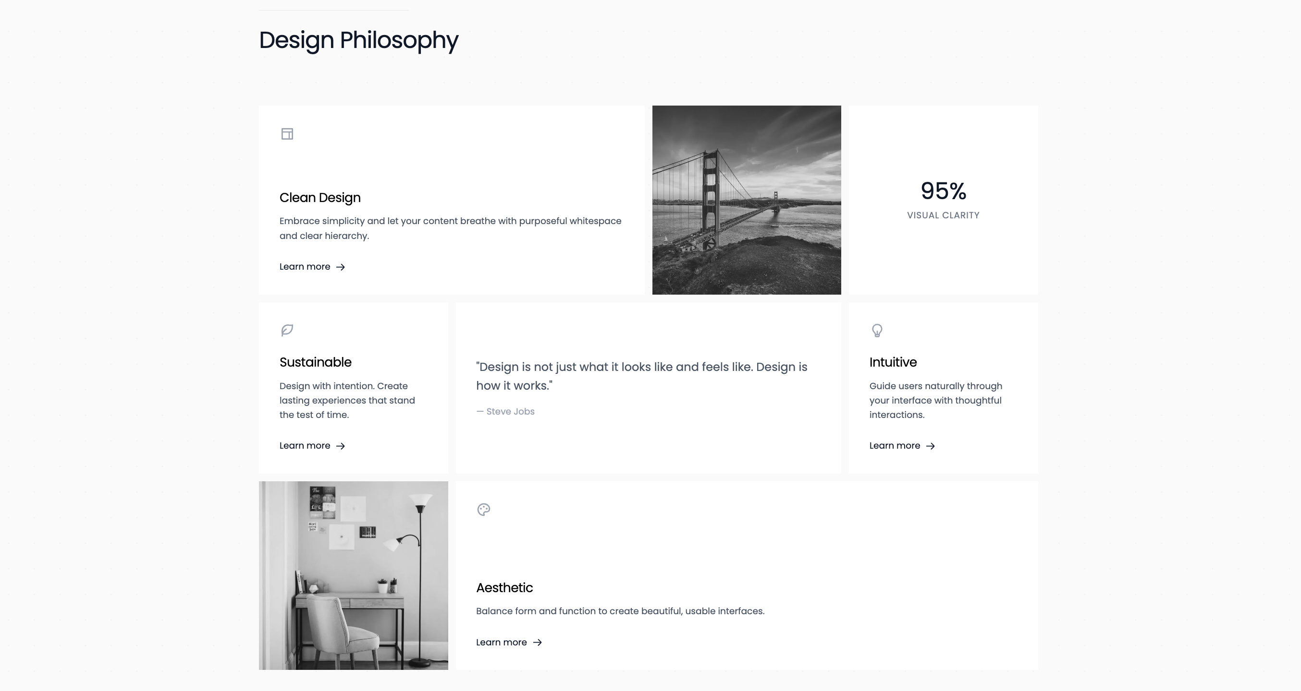
Task: Follow the Learn more link under Aesthetic
Action: pyautogui.click(x=509, y=642)
